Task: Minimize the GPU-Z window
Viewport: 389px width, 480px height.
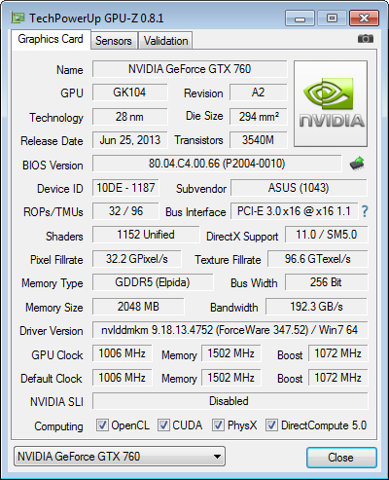Action: [x=300, y=18]
